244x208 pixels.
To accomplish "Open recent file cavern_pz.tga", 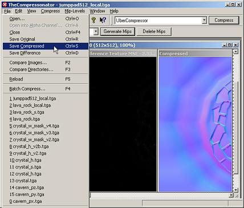I will tap(46, 187).
